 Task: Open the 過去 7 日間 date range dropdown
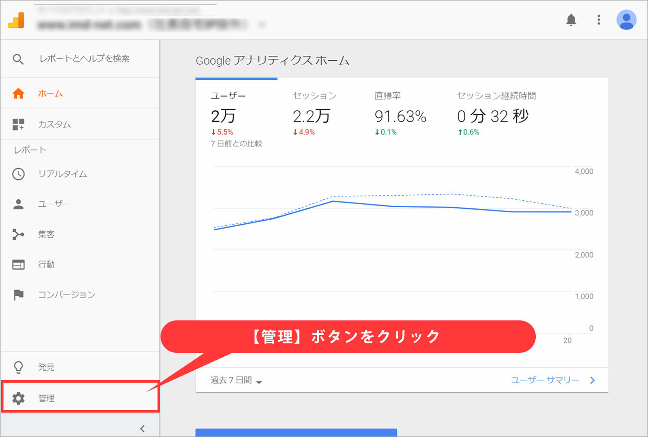pyautogui.click(x=236, y=381)
